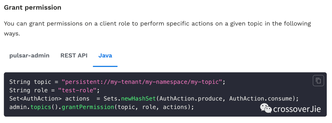
Task: Select the Java tab
Action: tap(105, 56)
